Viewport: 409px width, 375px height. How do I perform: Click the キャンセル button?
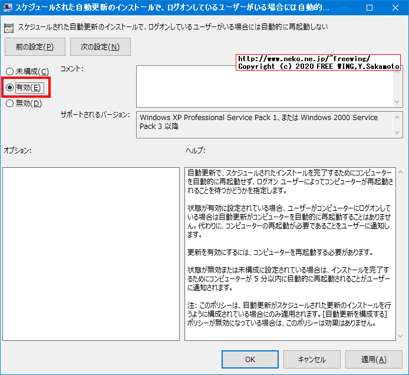click(x=312, y=359)
